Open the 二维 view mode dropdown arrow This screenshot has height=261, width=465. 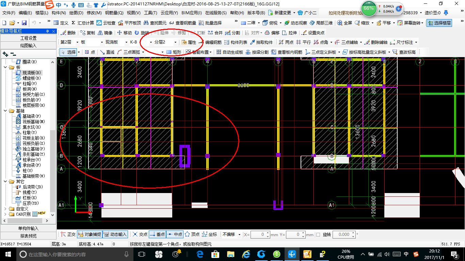259,23
